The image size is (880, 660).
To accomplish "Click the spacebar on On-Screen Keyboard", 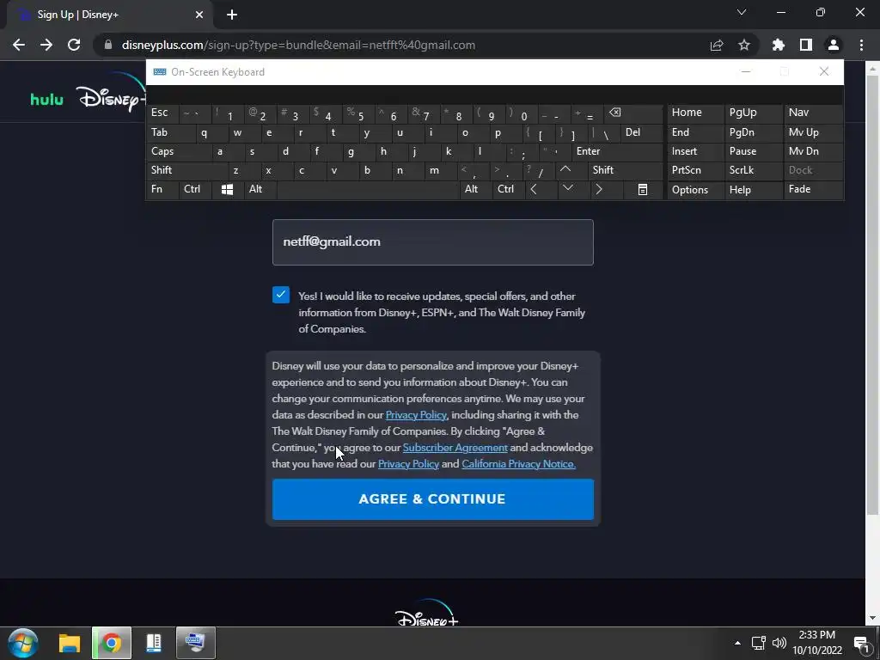I will (368, 190).
